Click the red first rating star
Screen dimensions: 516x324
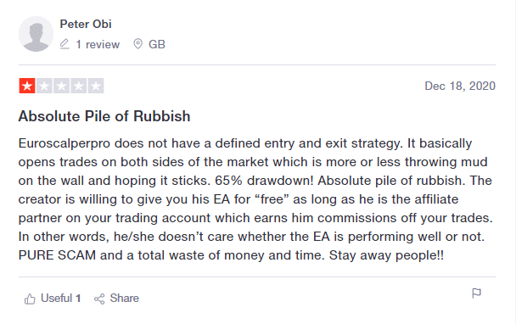[x=27, y=86]
